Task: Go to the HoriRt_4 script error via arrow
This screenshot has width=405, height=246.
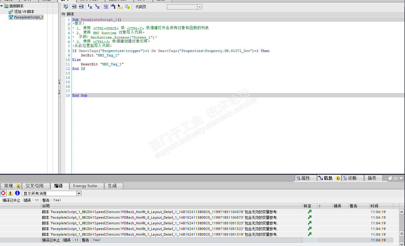Action: [310, 223]
